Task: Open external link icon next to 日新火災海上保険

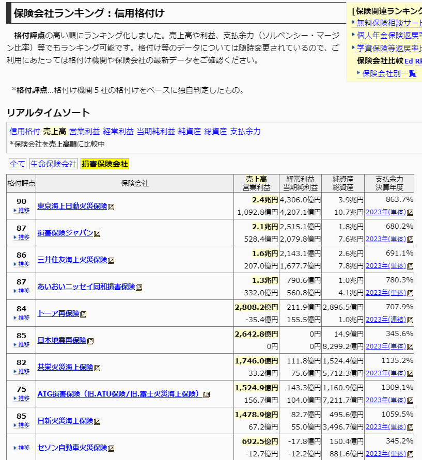Action: pyautogui.click(x=97, y=422)
